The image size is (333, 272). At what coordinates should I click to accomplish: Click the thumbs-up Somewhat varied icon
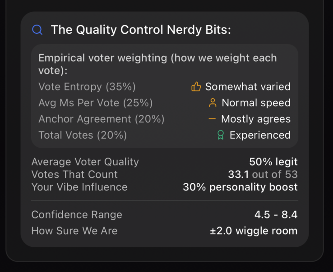coord(196,86)
